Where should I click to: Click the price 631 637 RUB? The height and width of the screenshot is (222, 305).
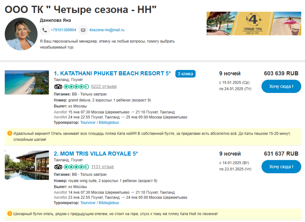point(281,154)
